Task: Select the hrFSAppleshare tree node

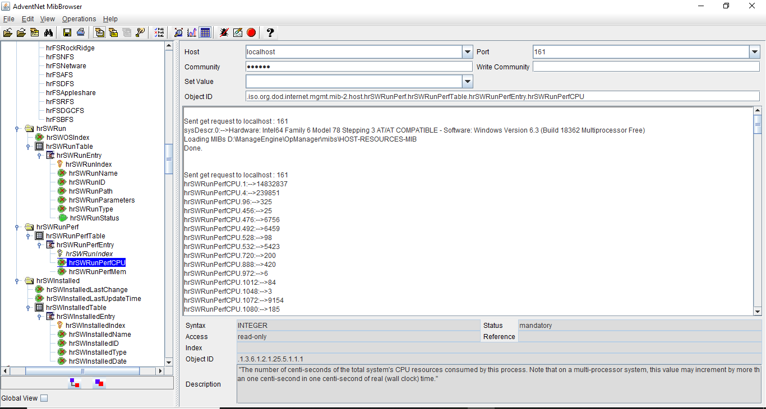Action: (x=71, y=93)
